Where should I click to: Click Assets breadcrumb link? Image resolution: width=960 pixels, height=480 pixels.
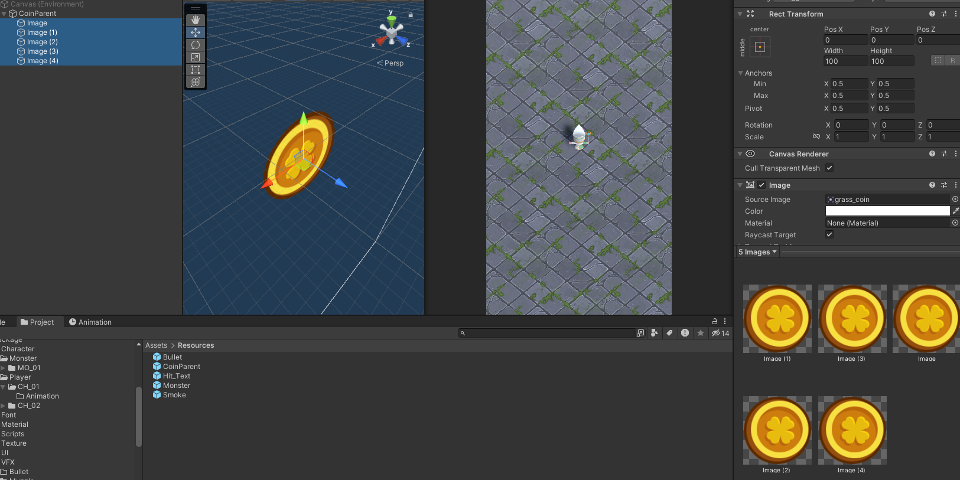point(156,345)
